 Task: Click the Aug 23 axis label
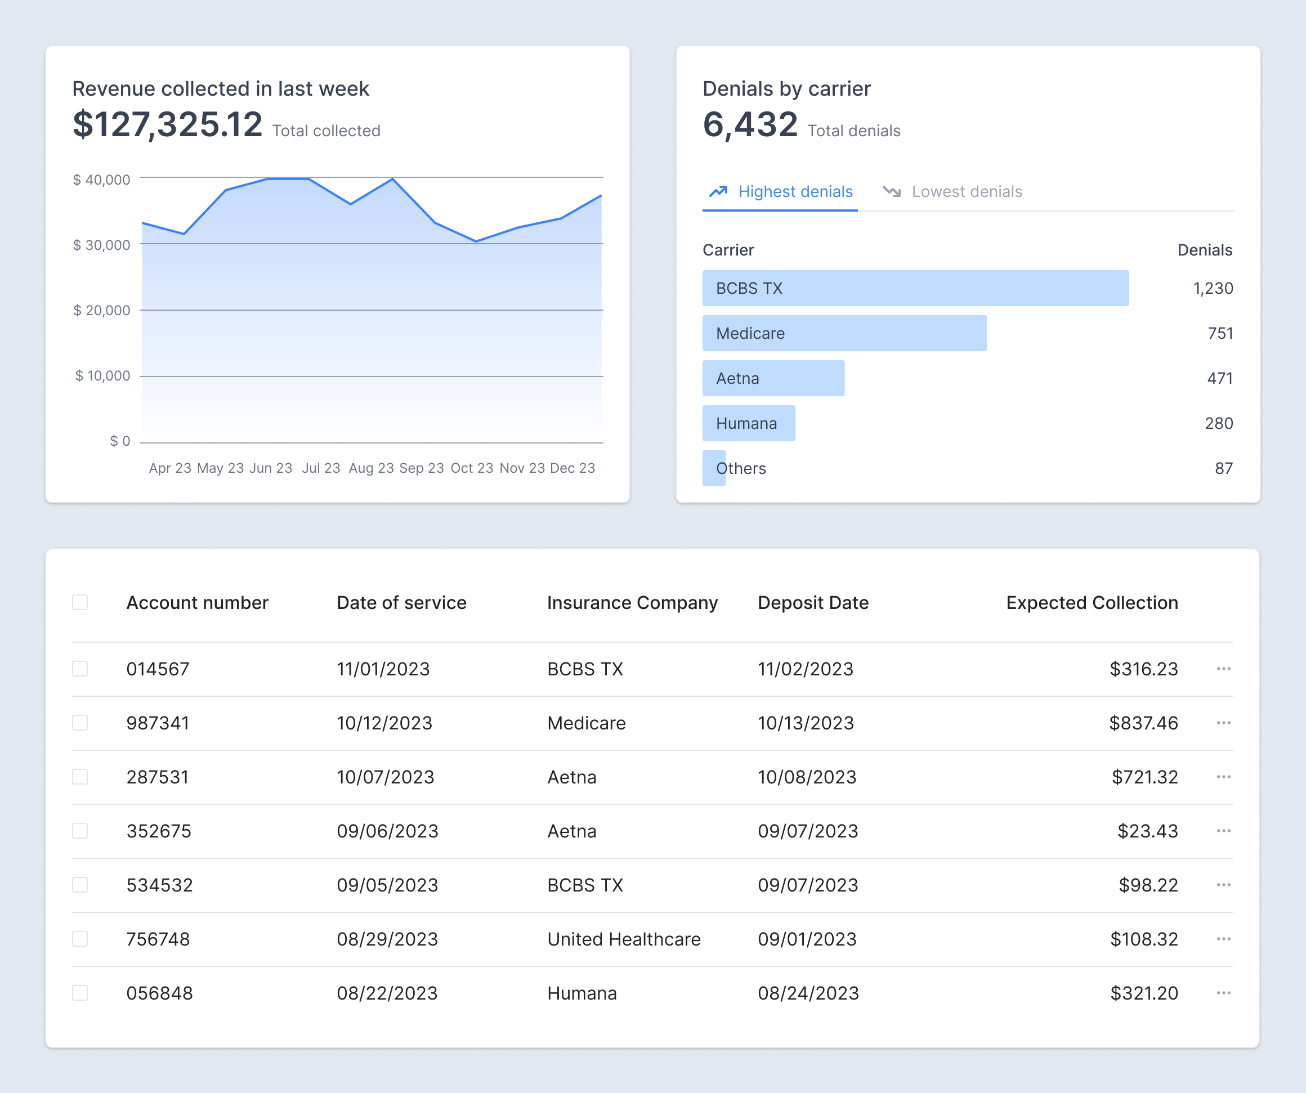(x=372, y=468)
